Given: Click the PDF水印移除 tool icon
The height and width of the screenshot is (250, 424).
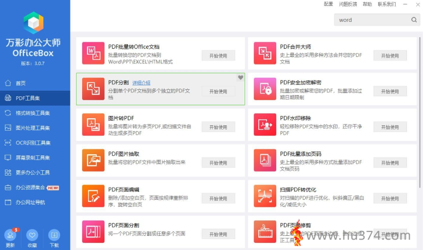Looking at the screenshot, I should (265, 125).
